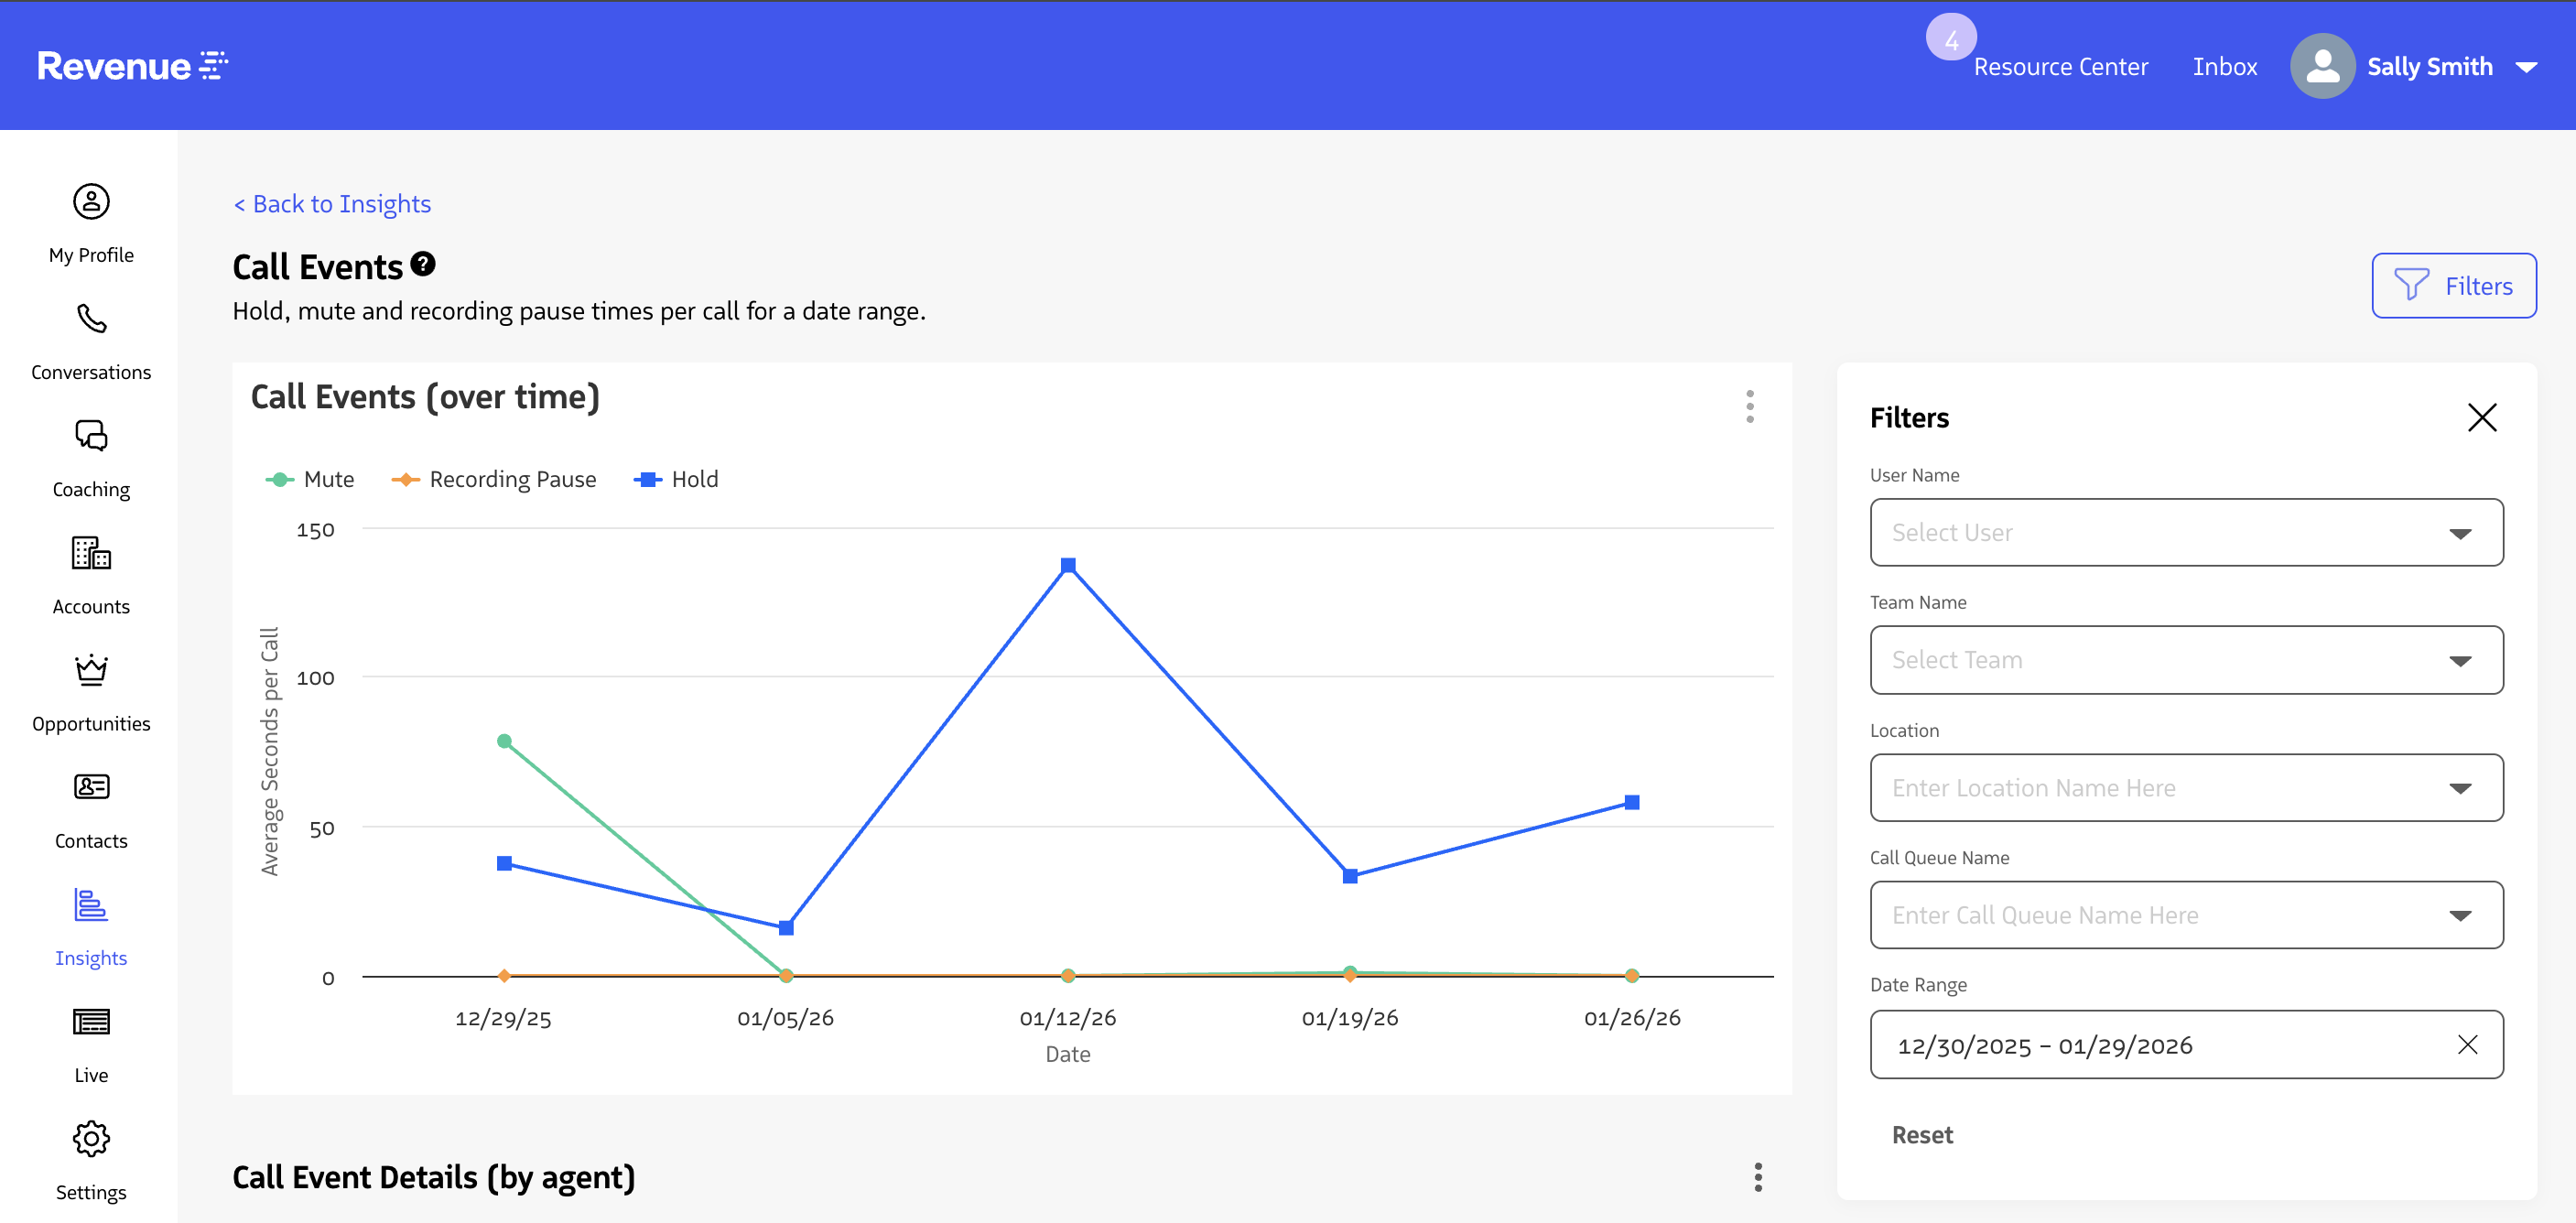Open Contacts card icon
2576x1223 pixels.
pos(91,788)
